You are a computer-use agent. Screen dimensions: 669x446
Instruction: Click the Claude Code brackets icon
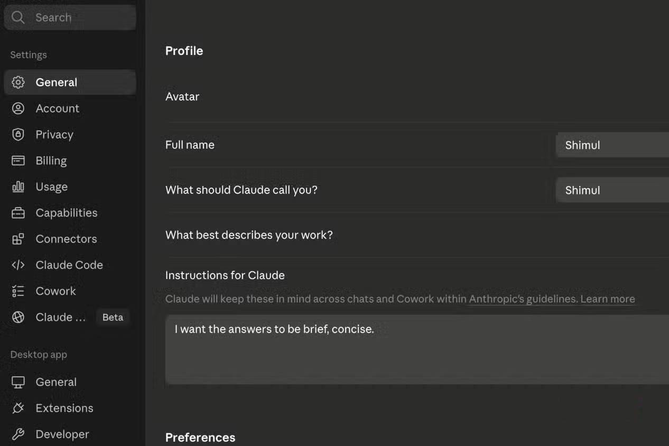click(18, 265)
